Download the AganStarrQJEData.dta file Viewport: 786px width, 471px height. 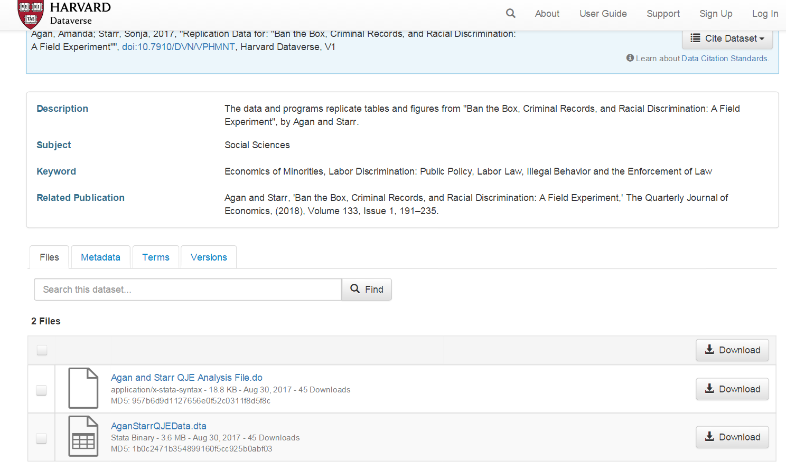(732, 437)
